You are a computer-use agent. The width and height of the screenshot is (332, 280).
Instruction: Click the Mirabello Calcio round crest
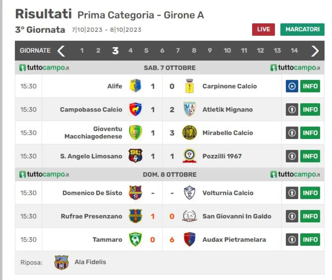189,133
